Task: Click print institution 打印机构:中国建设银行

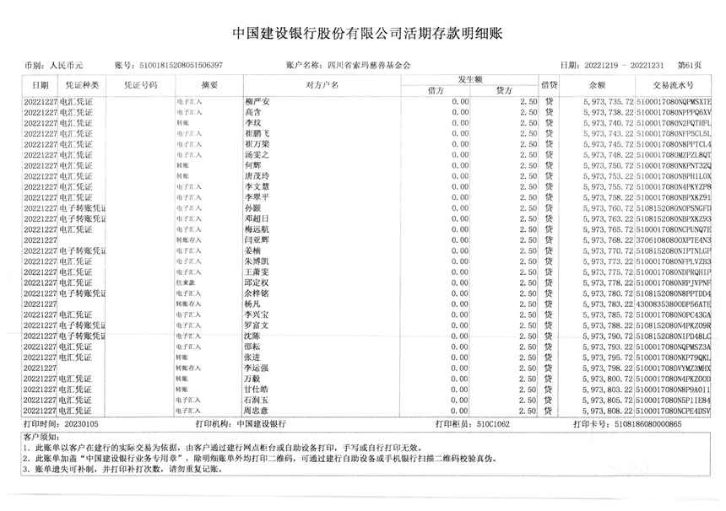Action: coord(241,423)
